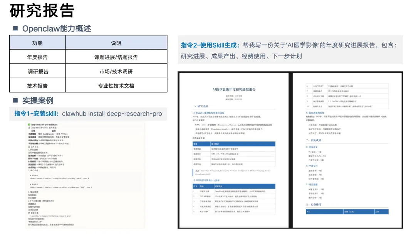Click the heading Openclaw能力概述
This screenshot has height=234, width=416.
pos(57,28)
